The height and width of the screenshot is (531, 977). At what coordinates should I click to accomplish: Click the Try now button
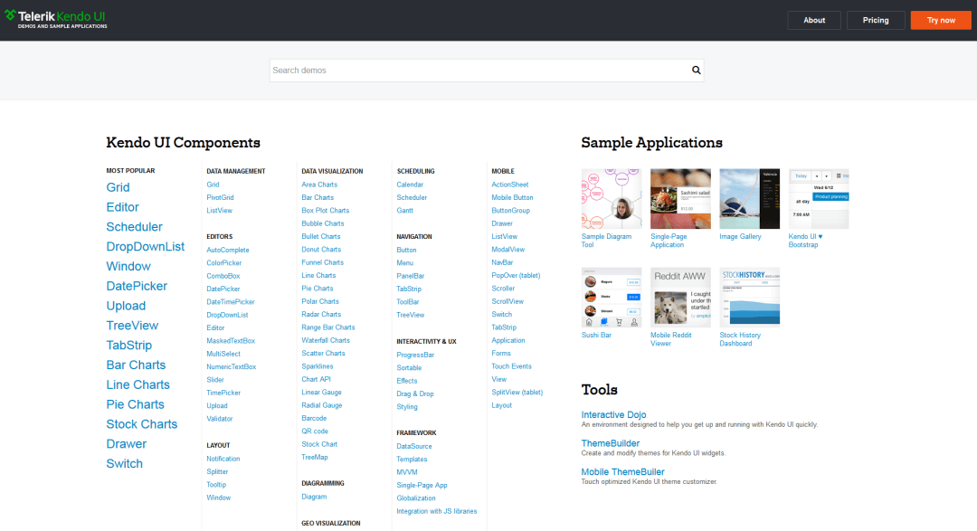click(x=941, y=20)
